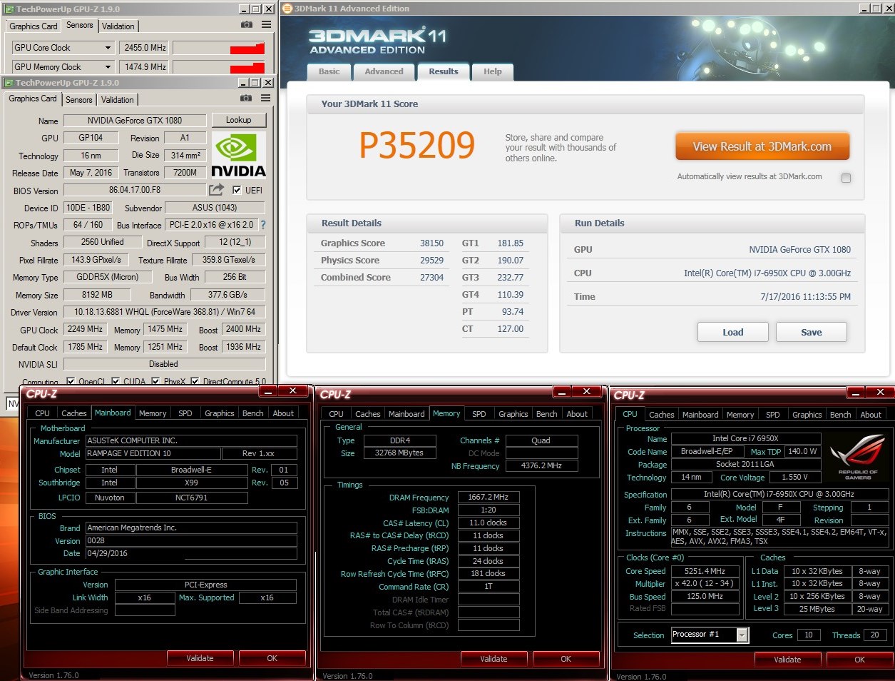Image resolution: width=895 pixels, height=681 pixels.
Task: Toggle the DirectCompute 5.0 checkbox
Action: coord(195,381)
